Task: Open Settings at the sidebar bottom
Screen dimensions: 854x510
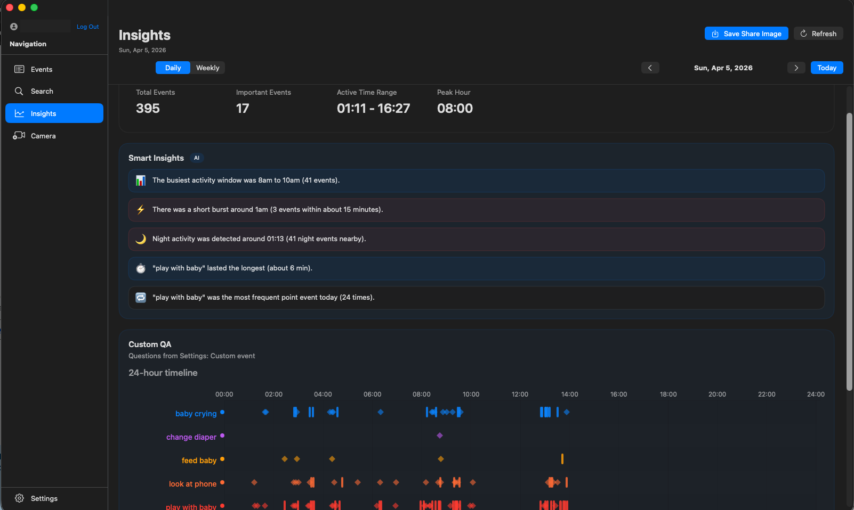Action: click(54, 498)
